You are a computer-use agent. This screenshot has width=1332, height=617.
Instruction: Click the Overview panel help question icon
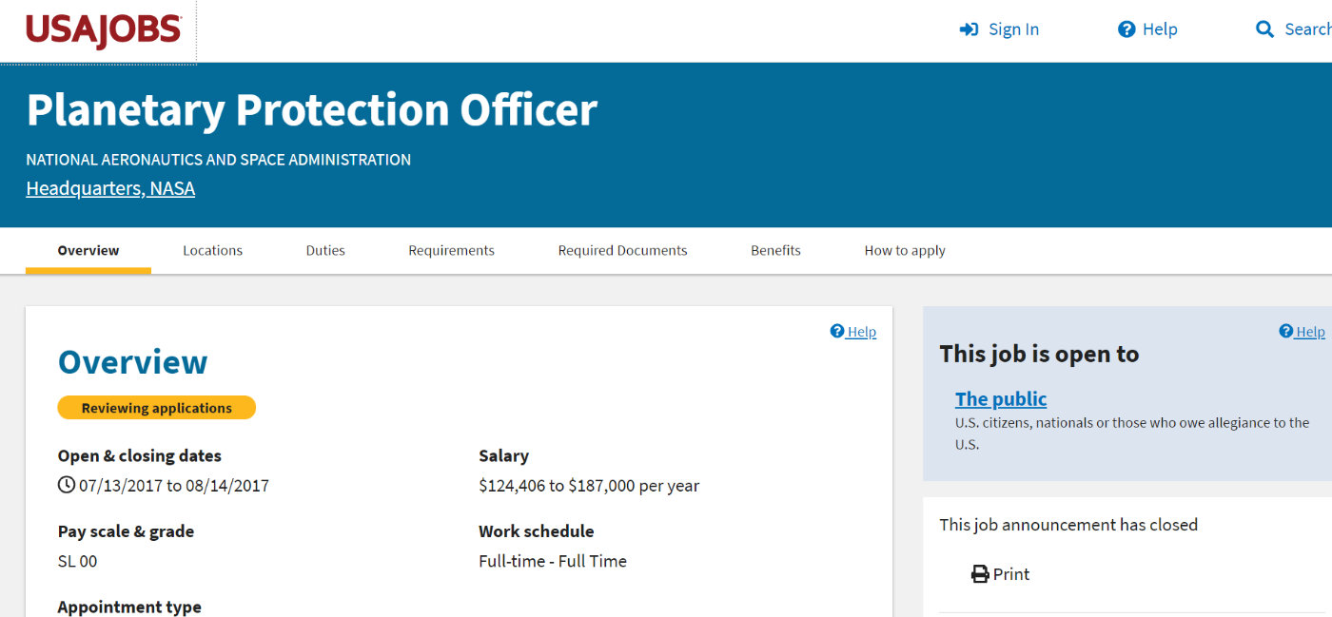click(837, 332)
